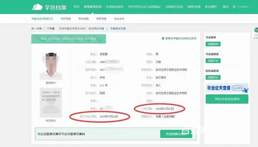The height and width of the screenshot is (147, 258).
Task: Click the 院校满意度 heading
Action: [212, 71]
